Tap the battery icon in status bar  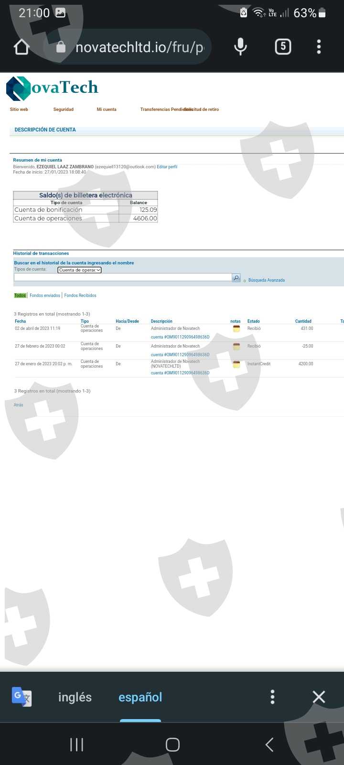pyautogui.click(x=322, y=13)
